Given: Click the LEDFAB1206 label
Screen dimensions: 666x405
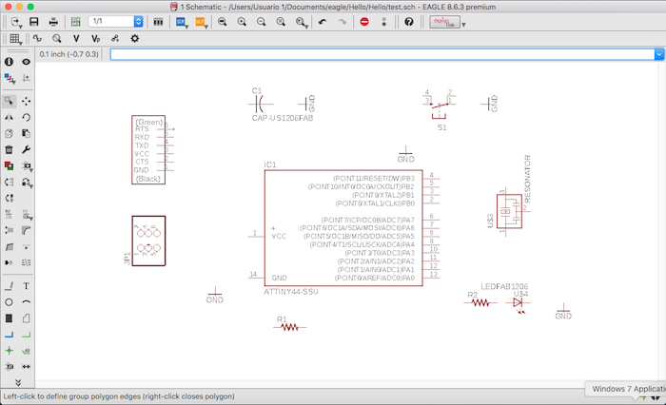Looking at the screenshot, I should tap(504, 286).
